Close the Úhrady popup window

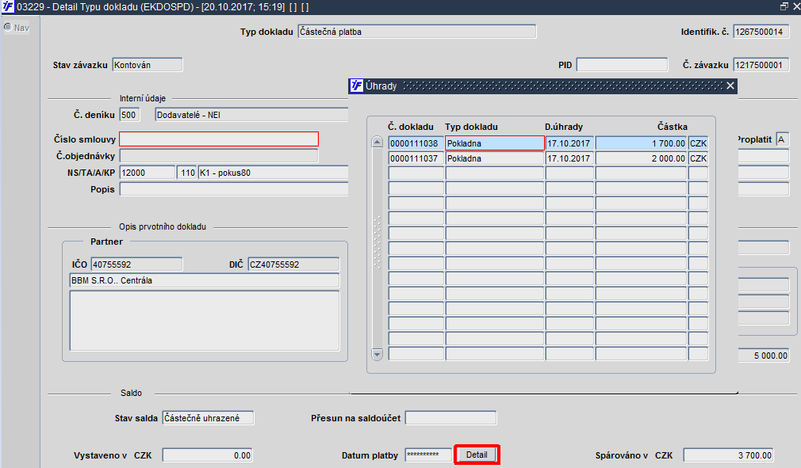(x=730, y=86)
